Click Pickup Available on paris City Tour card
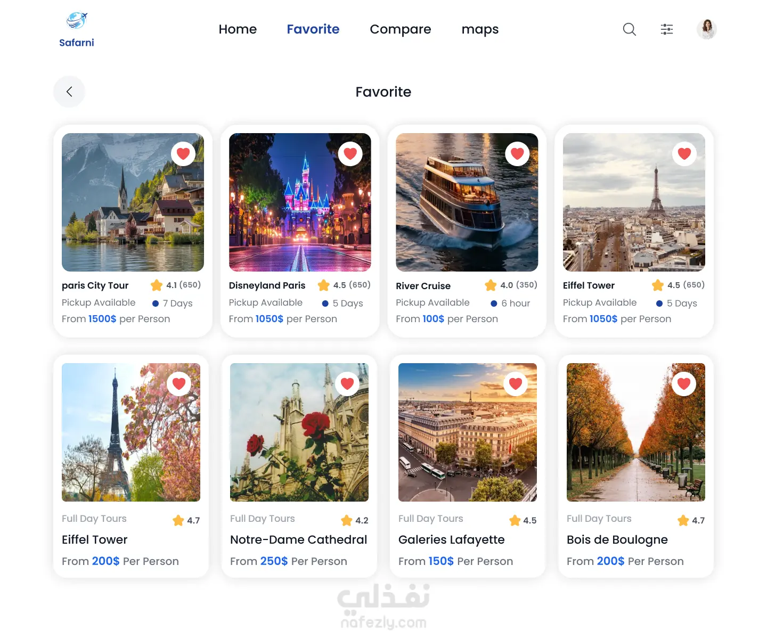 click(x=99, y=302)
